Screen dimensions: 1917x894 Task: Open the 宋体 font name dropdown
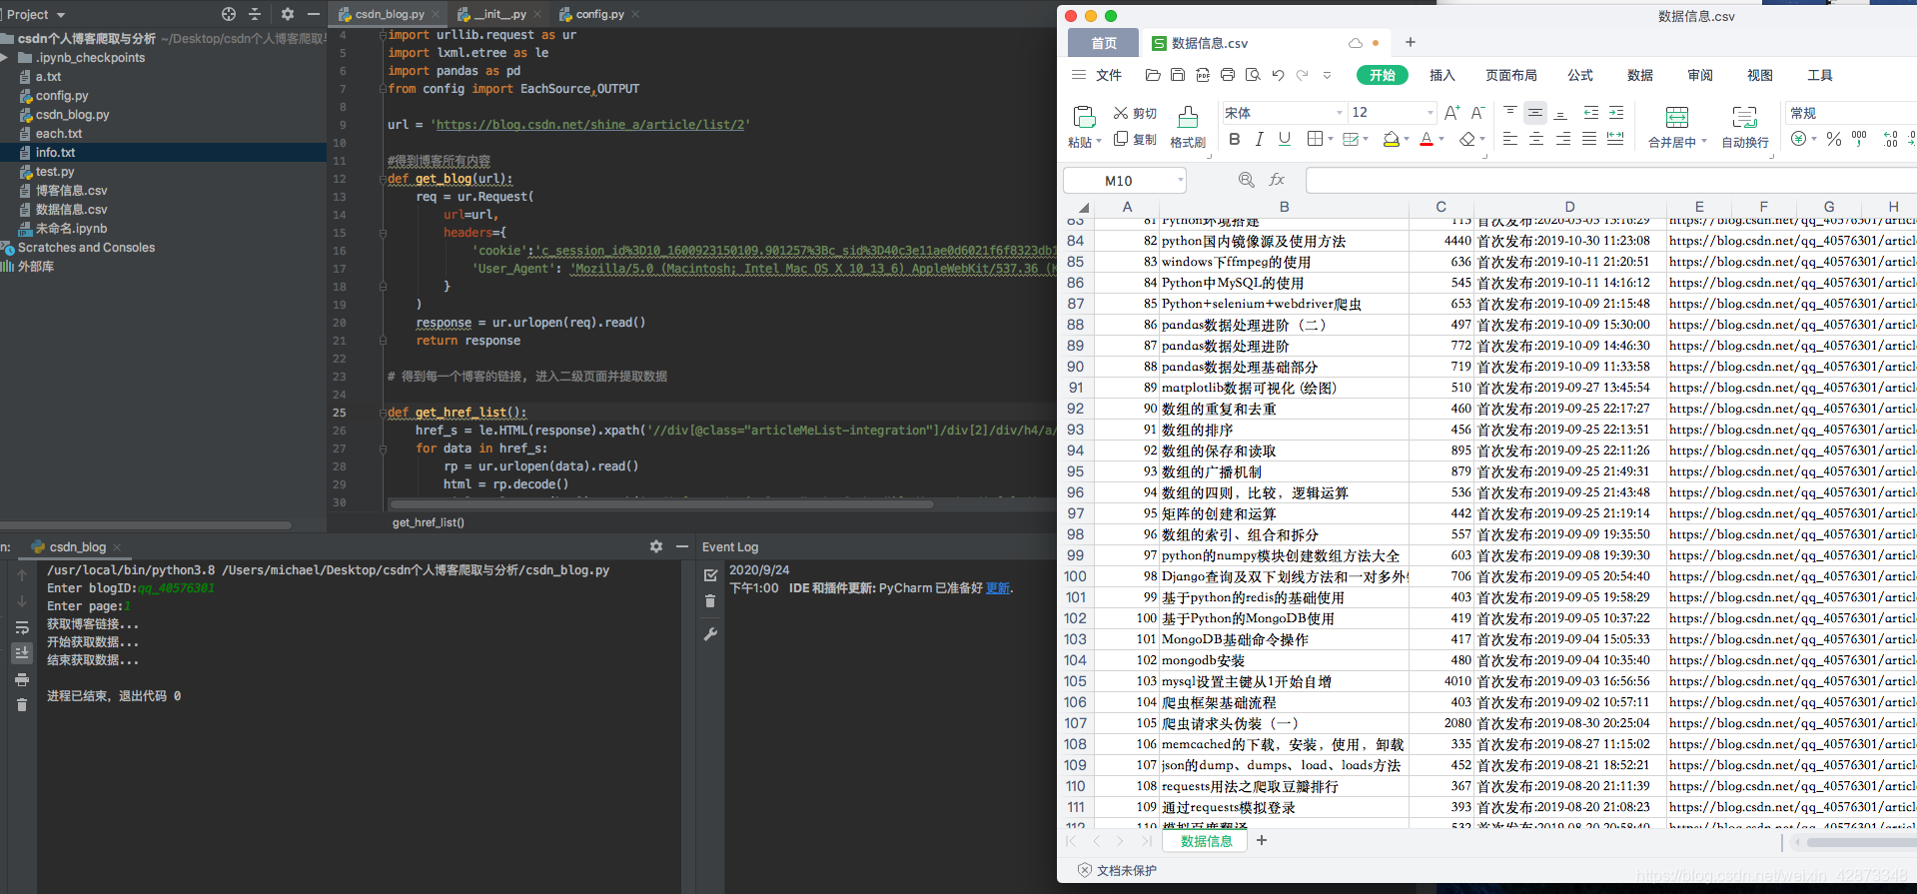coord(1340,113)
